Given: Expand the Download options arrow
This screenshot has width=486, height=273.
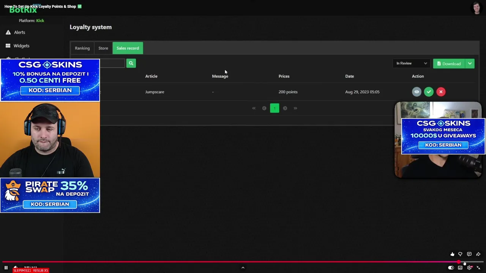Looking at the screenshot, I should point(470,64).
